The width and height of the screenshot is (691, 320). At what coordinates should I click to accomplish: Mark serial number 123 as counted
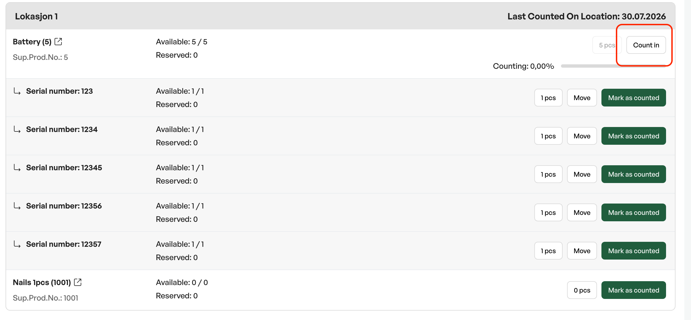(634, 98)
